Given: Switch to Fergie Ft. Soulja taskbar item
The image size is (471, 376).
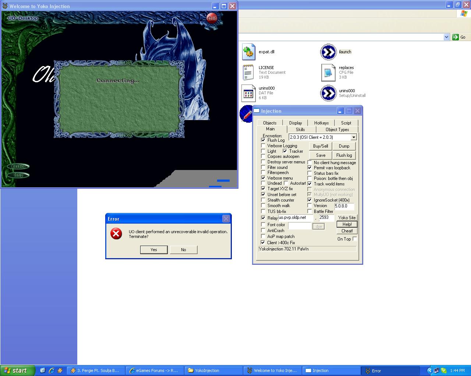Looking at the screenshot, I should pyautogui.click(x=96, y=370).
